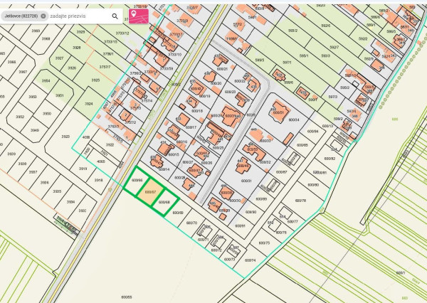
Task: Click parcel 3950 on the map
Action: coord(46,113)
